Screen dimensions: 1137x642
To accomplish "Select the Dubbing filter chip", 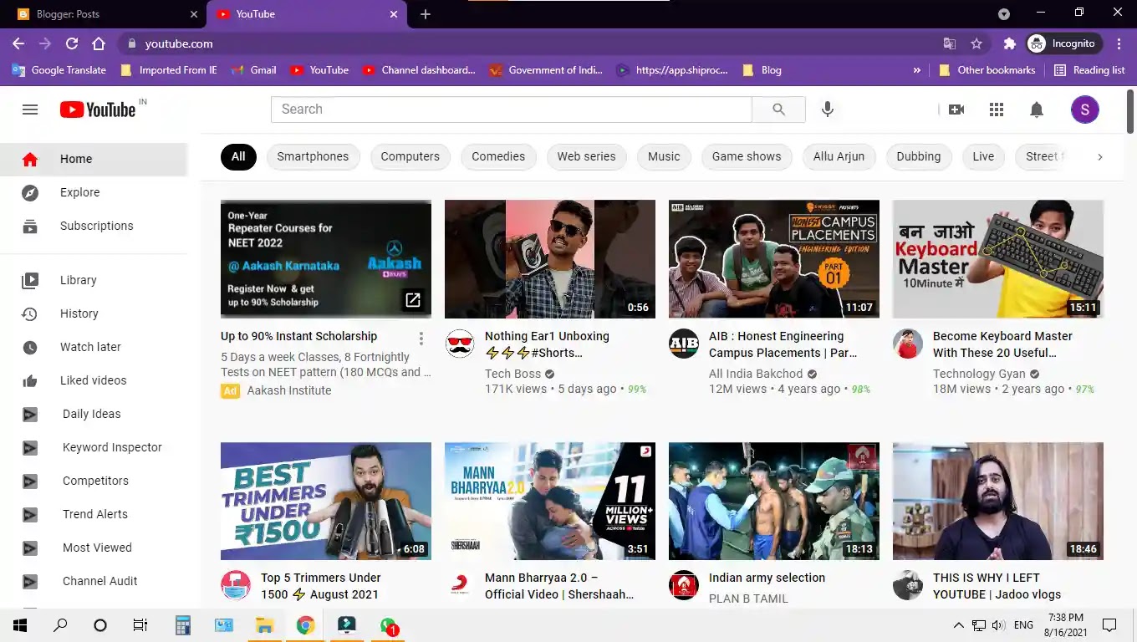I will pos(918,156).
